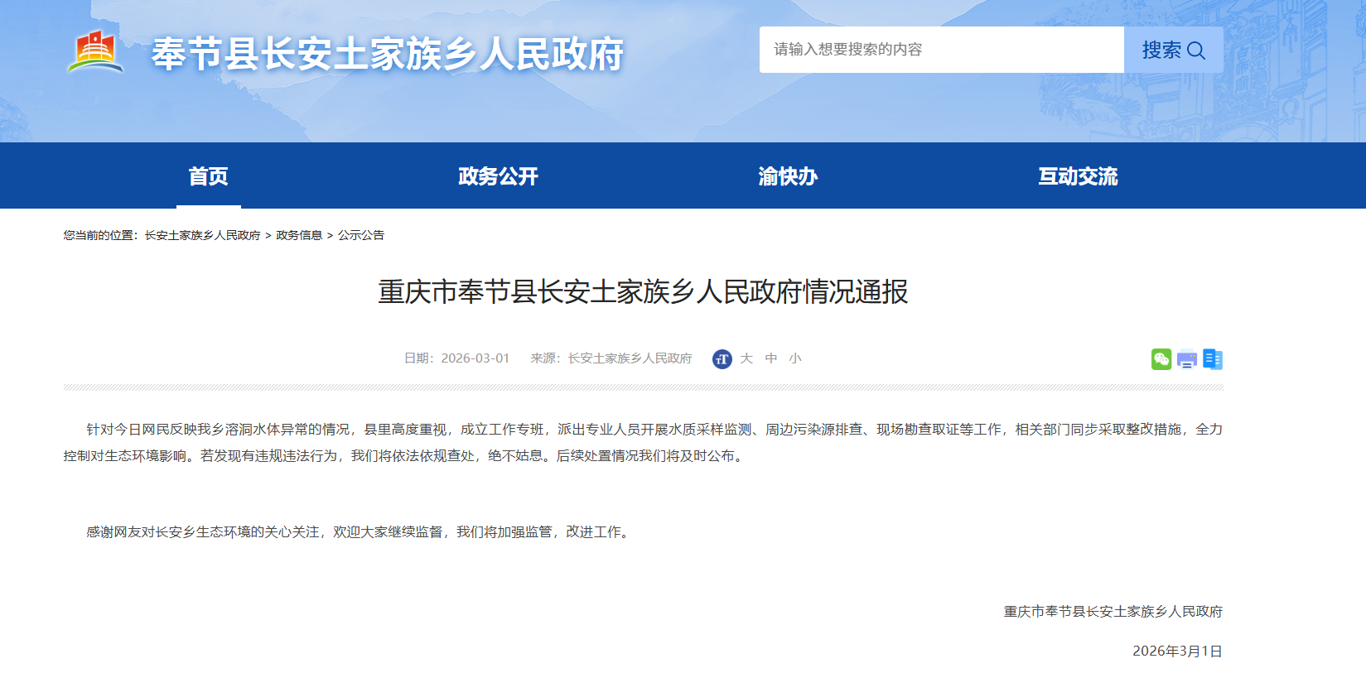Viewport: 1366px width, 673px height.
Task: Click breadcrumb link 政务信息
Action: 299,235
